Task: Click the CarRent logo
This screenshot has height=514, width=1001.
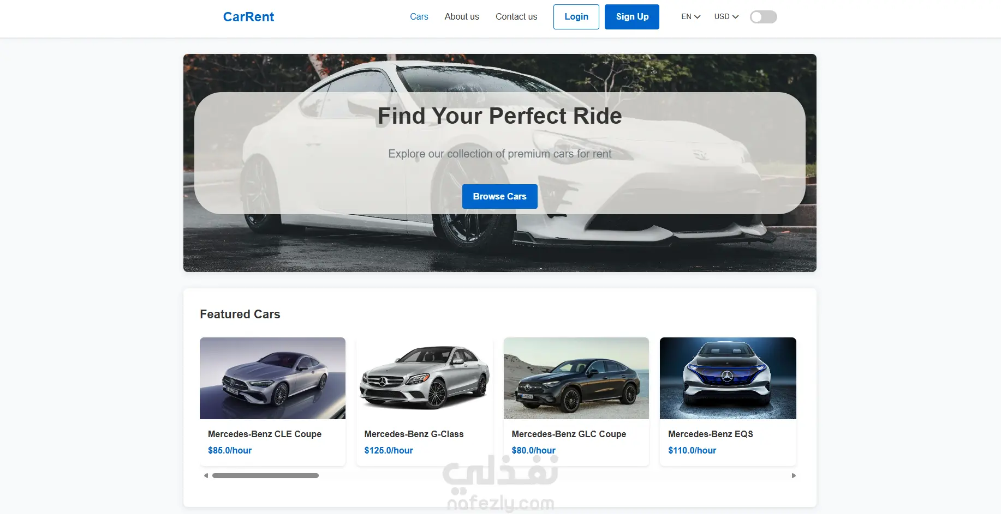Action: (248, 17)
